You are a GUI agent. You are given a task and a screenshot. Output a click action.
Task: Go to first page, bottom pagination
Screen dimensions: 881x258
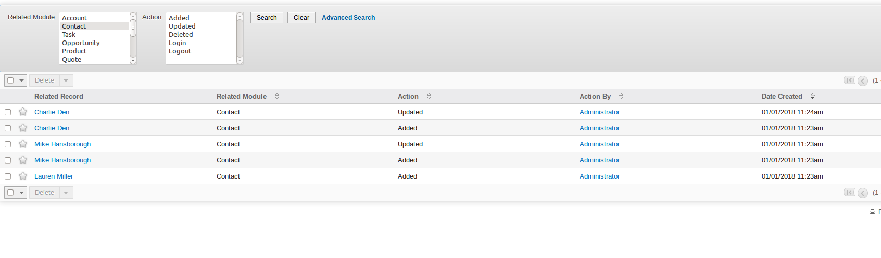[849, 192]
